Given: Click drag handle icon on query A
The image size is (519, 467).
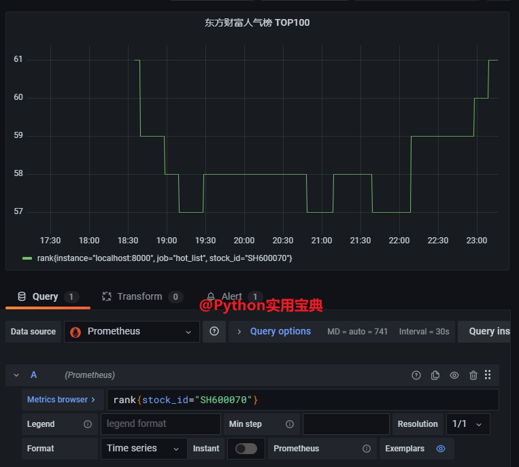Looking at the screenshot, I should [488, 375].
